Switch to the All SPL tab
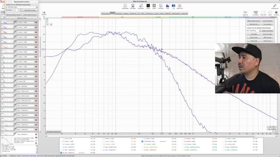 point(112,14)
